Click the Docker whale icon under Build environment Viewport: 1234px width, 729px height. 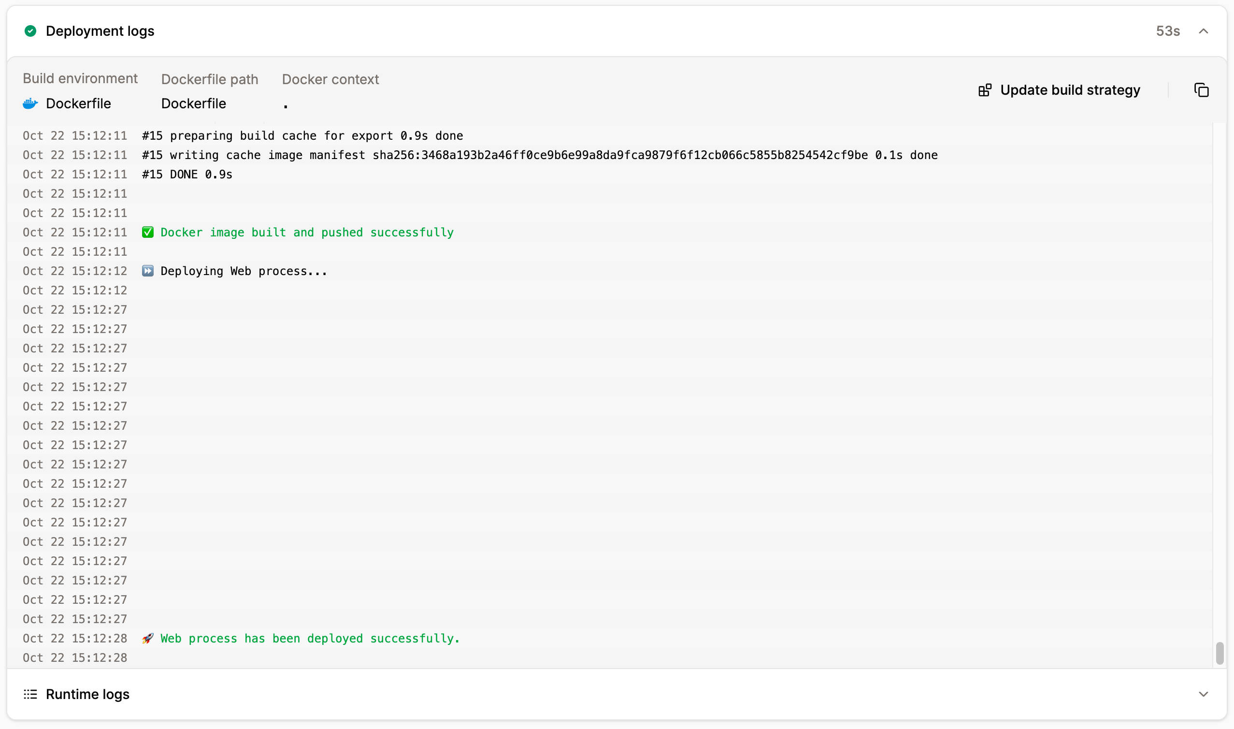point(29,103)
